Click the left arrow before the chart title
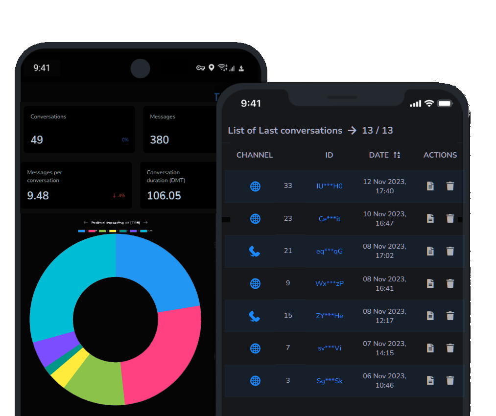The width and height of the screenshot is (496, 416). [x=85, y=222]
